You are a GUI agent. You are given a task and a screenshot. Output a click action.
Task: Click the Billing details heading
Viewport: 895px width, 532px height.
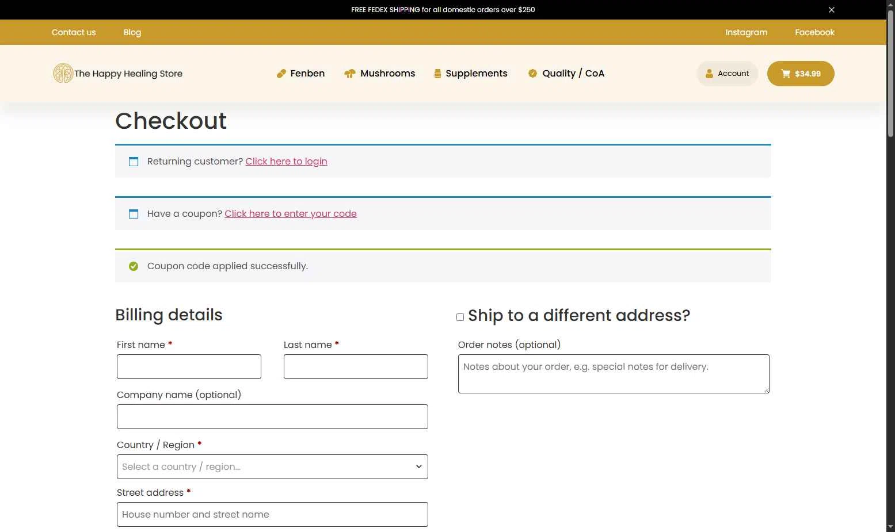[169, 315]
